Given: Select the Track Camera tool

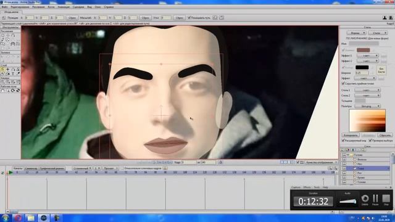Looking at the screenshot, I should (2, 82).
